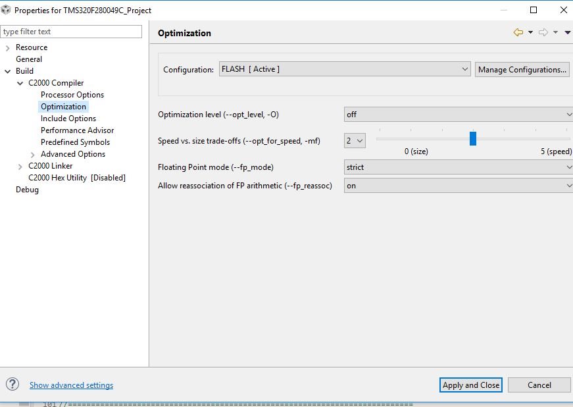Expand the Resource tree node

click(x=8, y=48)
